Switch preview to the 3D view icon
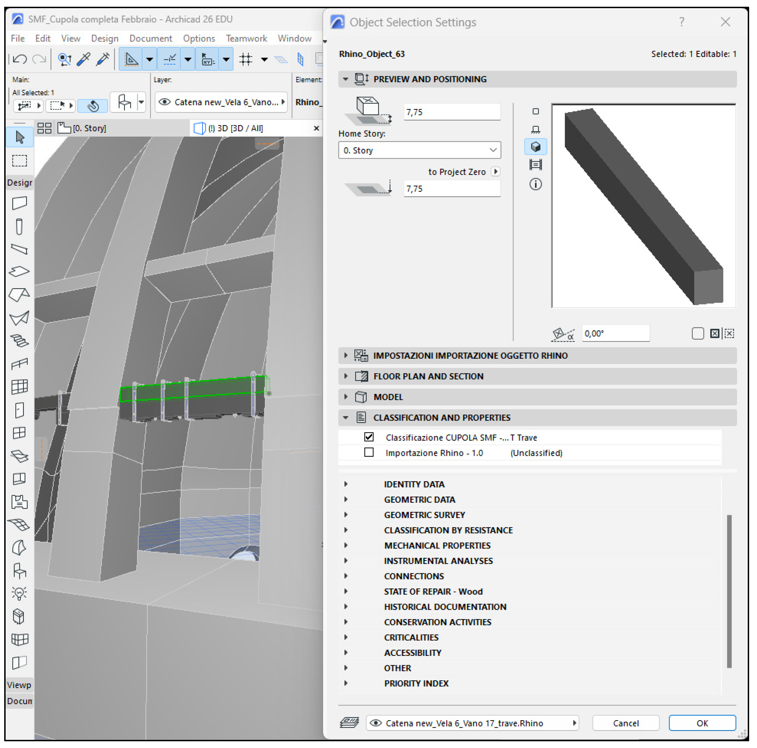The image size is (757, 748). point(535,147)
